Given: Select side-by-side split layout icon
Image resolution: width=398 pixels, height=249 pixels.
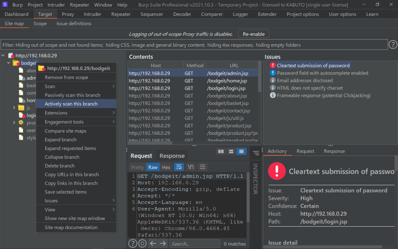Looking at the screenshot, I should click(x=221, y=152).
